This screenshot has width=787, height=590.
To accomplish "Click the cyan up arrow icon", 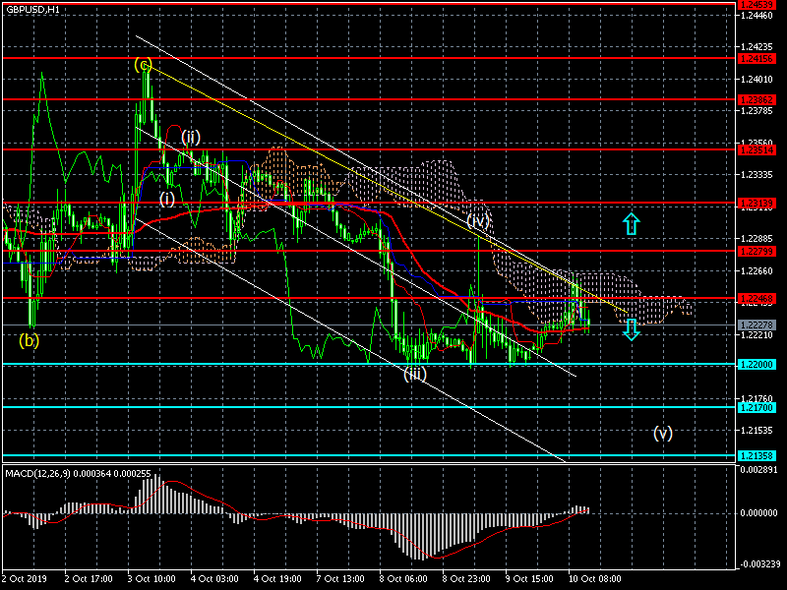I will click(632, 224).
